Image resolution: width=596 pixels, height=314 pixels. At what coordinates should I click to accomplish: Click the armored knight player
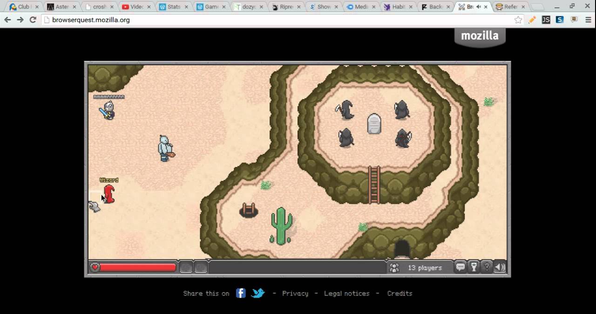click(x=108, y=111)
